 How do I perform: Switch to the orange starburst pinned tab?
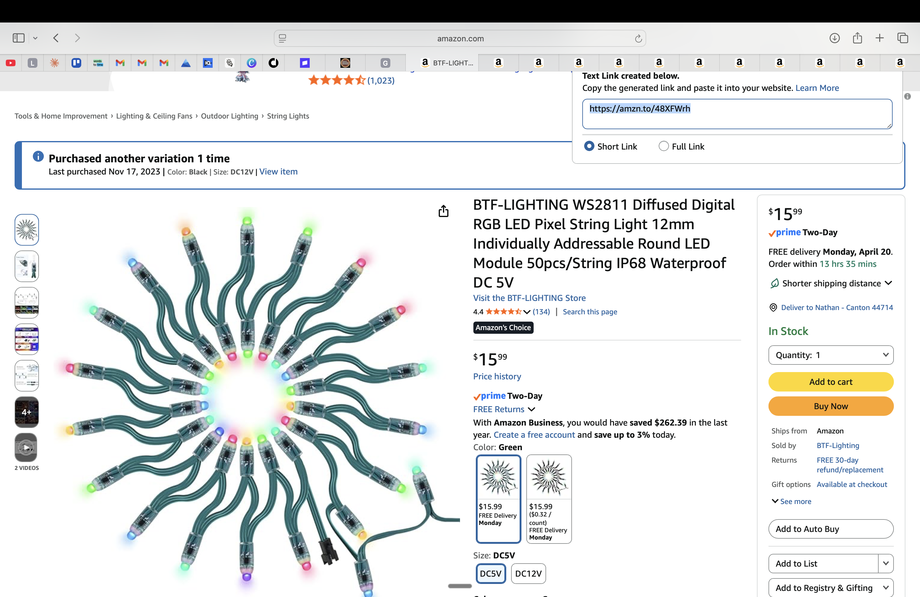pyautogui.click(x=54, y=63)
